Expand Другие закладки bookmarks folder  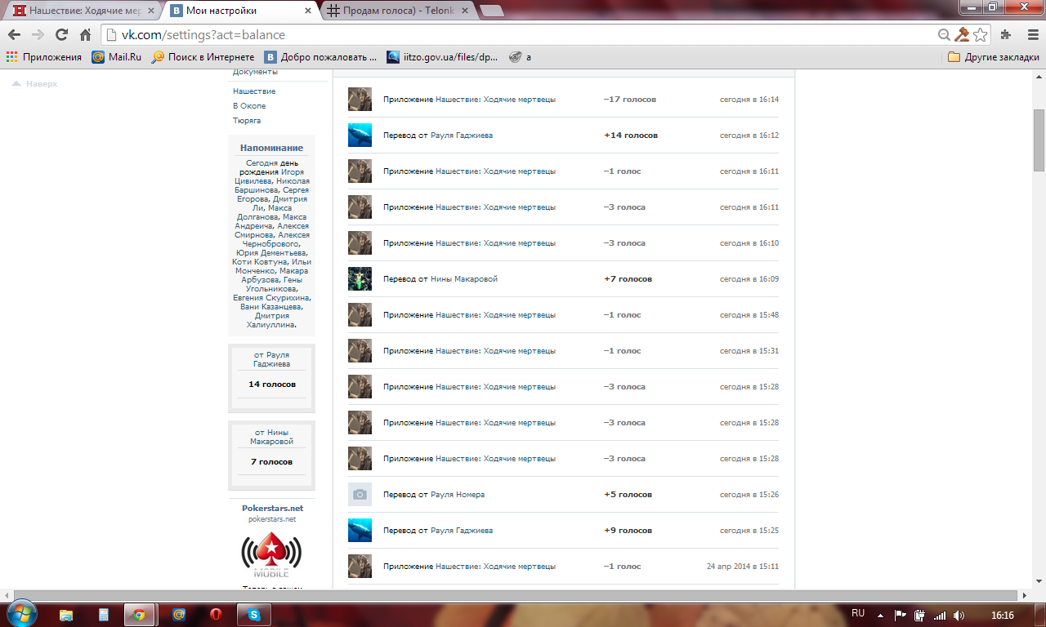pyautogui.click(x=993, y=57)
